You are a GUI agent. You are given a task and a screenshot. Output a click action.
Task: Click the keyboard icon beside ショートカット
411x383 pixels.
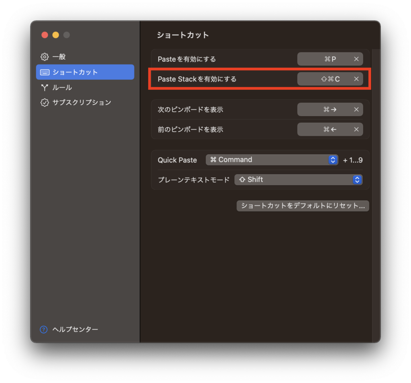coord(45,72)
